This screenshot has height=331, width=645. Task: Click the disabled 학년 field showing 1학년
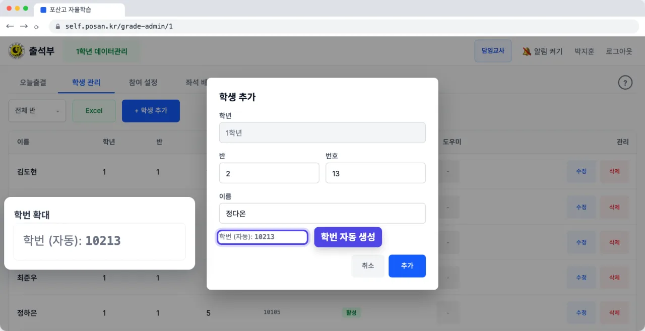(322, 133)
